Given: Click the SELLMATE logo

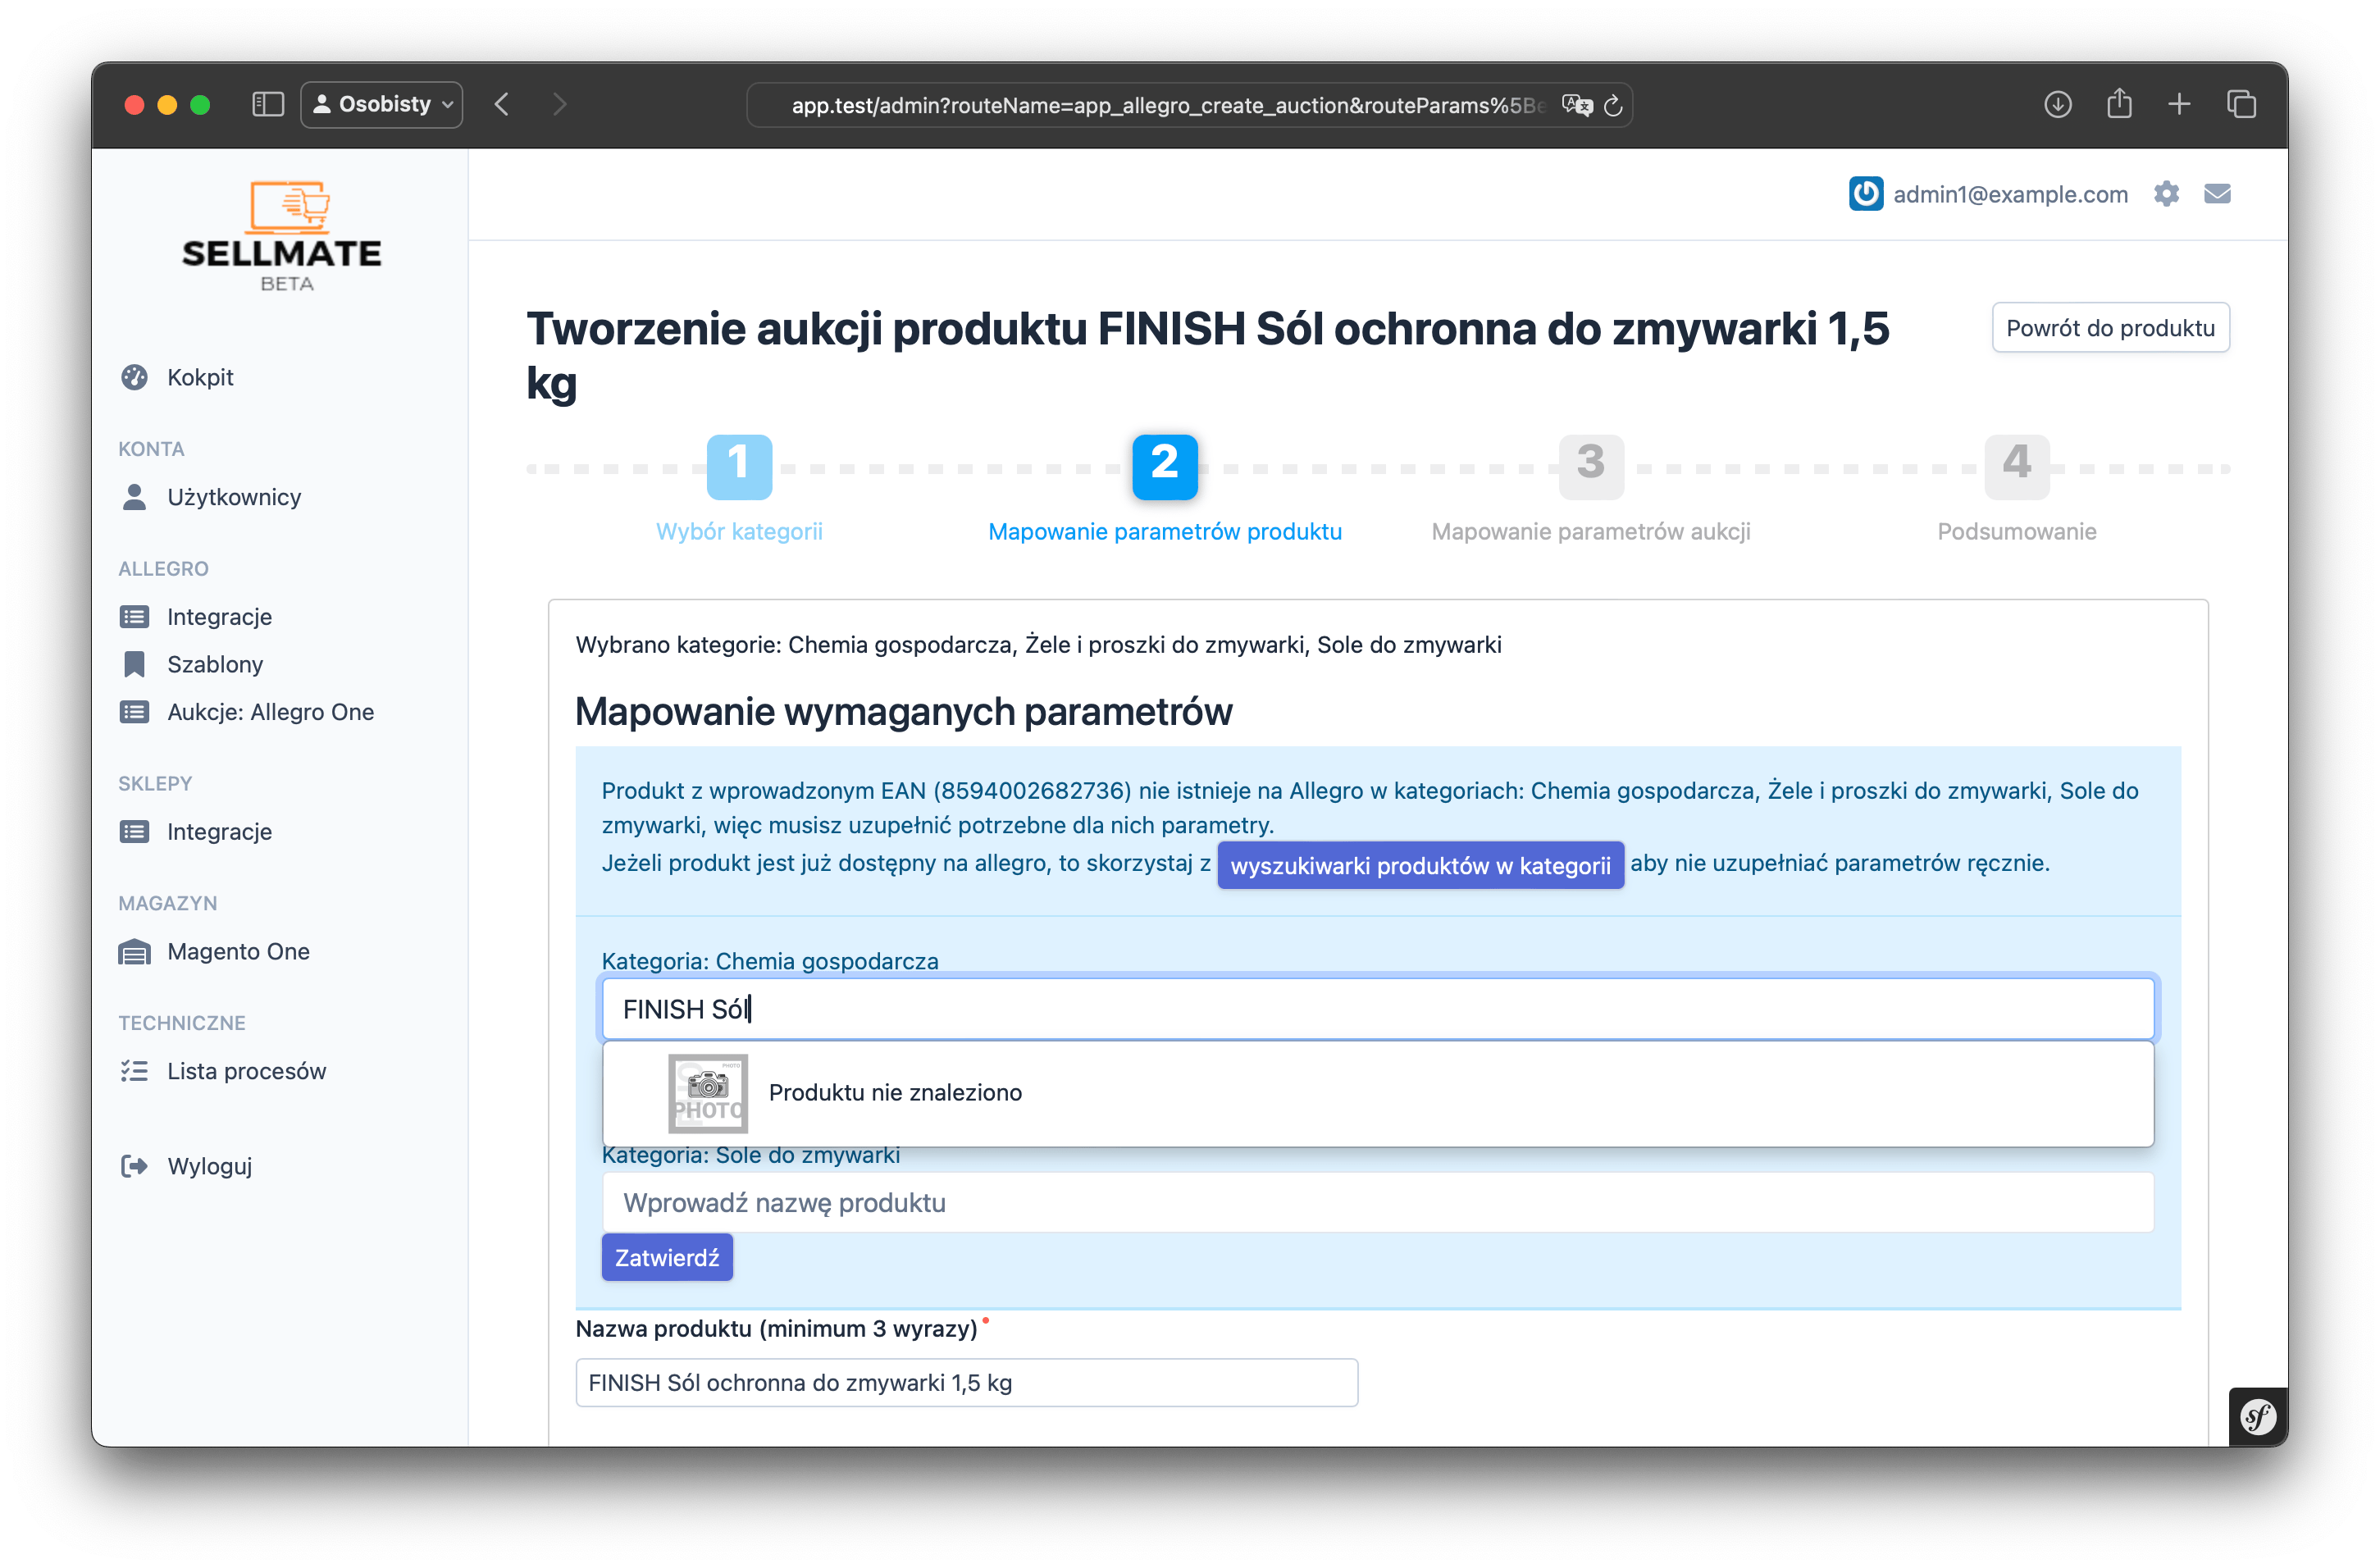Looking at the screenshot, I should tap(281, 235).
